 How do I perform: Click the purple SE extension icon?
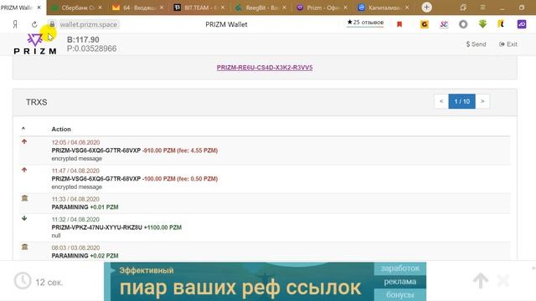[x=444, y=24]
